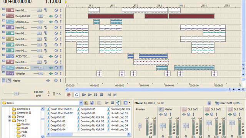
Task: Toggle Auto Preview in Explorer
Action: pos(118,103)
